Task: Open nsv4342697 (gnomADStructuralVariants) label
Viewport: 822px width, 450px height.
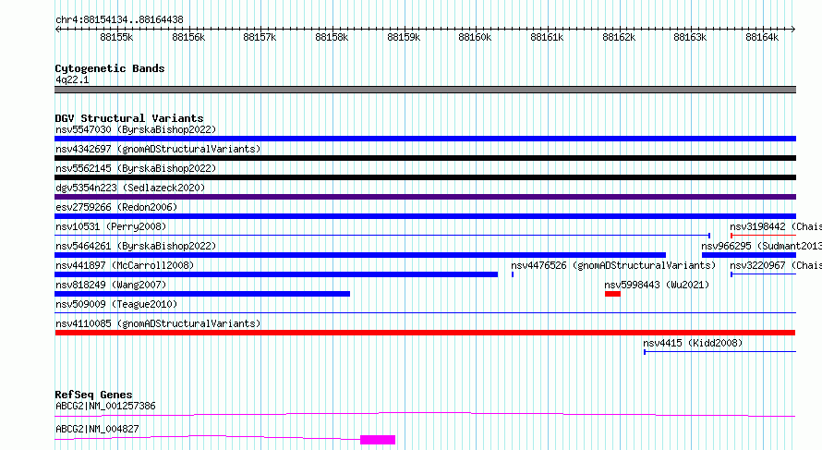Action: click(x=158, y=149)
